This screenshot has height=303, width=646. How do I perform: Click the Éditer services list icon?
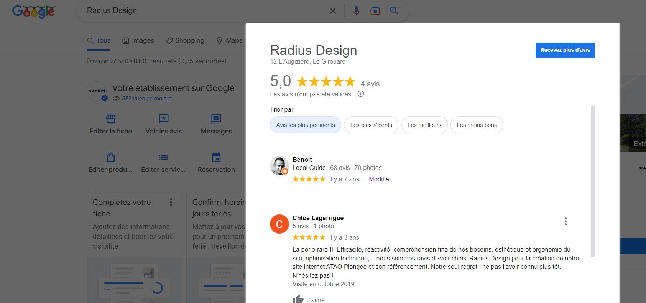click(x=164, y=157)
